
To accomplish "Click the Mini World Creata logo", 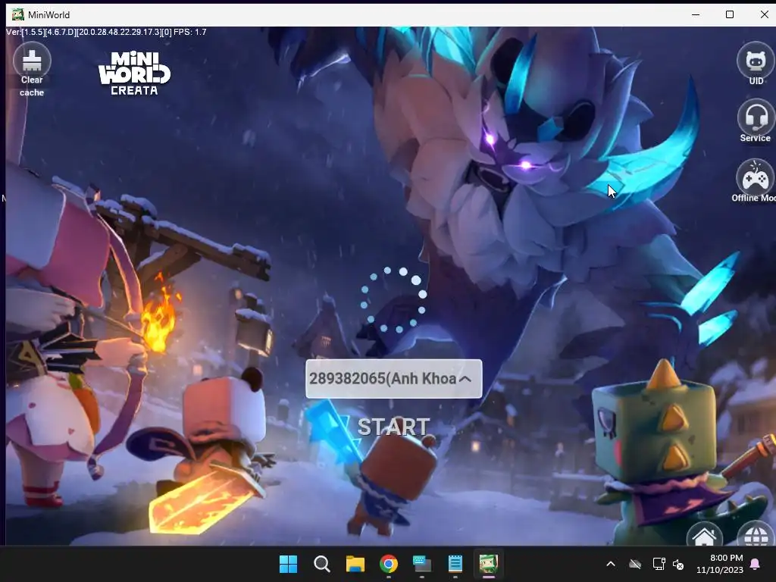I will tap(134, 74).
